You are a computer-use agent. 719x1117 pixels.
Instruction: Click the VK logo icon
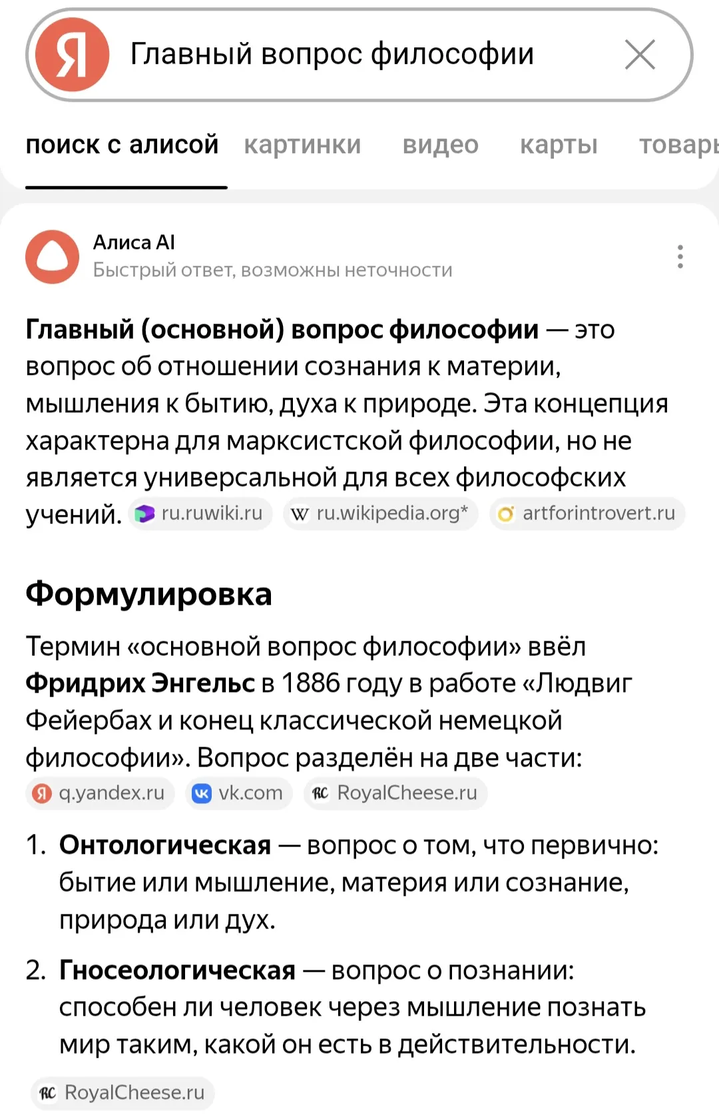(201, 793)
